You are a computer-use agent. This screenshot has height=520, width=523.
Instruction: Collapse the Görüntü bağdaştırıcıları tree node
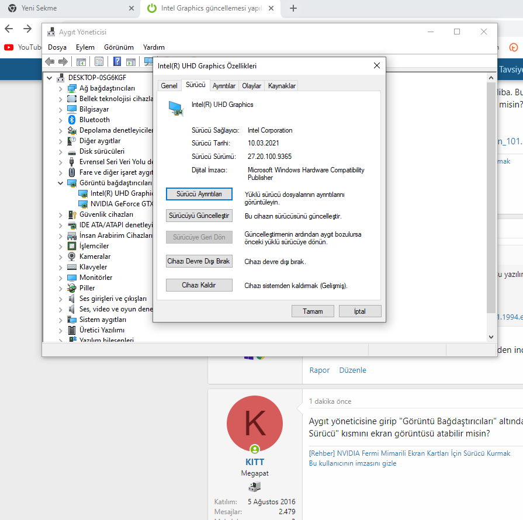(x=60, y=183)
